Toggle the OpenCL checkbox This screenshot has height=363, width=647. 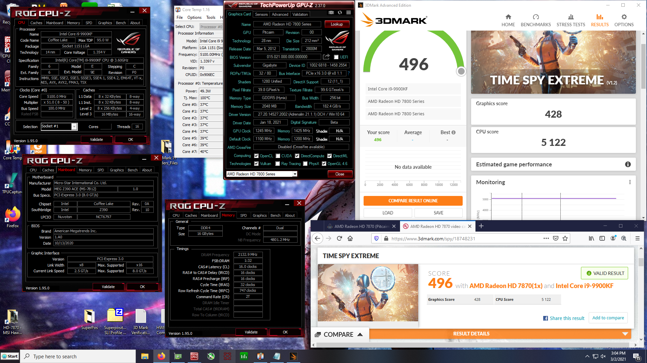256,156
